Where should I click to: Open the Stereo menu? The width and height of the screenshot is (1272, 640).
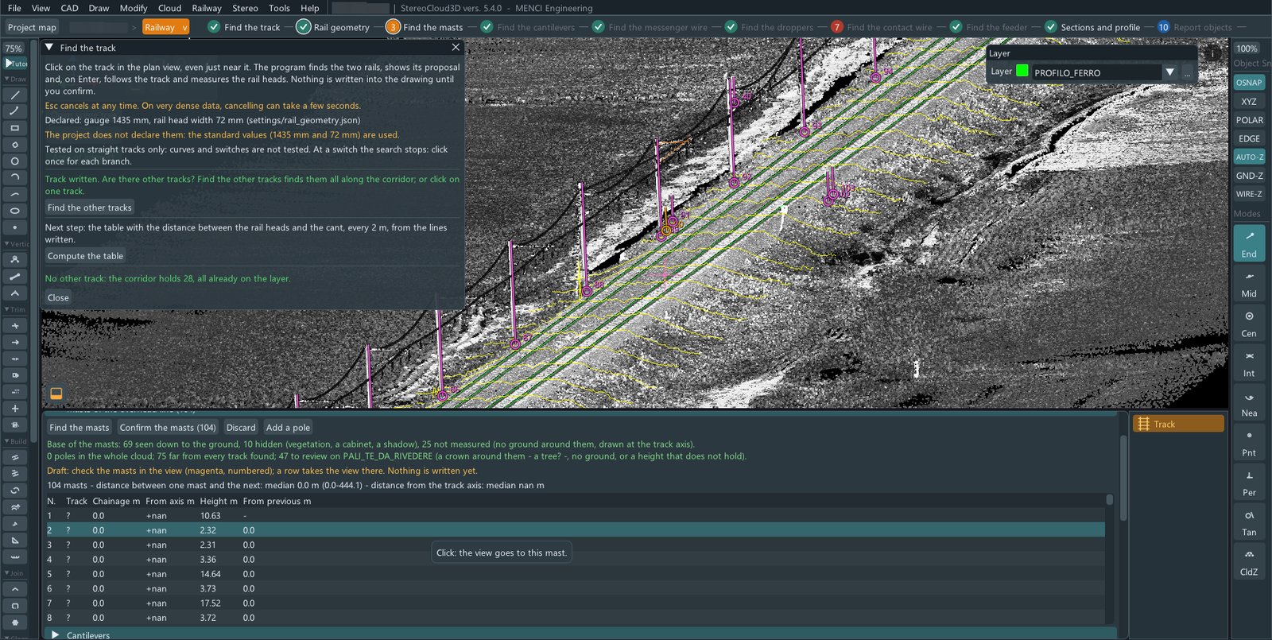pos(245,8)
